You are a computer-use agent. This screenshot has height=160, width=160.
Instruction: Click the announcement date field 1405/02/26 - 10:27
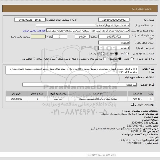(x=30, y=20)
